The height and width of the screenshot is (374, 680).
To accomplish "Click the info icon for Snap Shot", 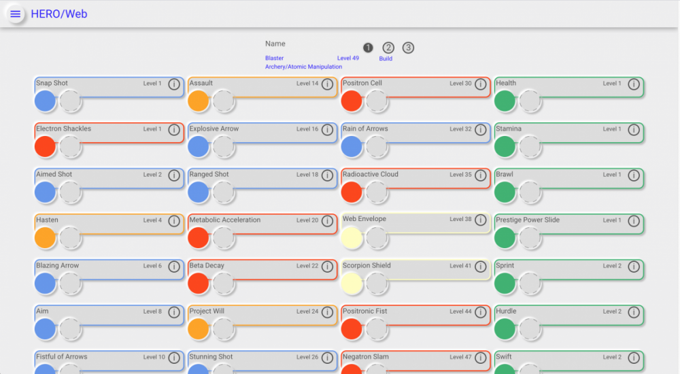I will pos(173,84).
